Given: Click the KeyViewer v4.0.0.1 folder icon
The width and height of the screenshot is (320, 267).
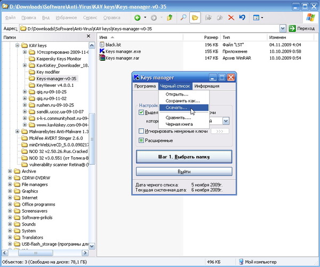Looking at the screenshot, I should click(x=31, y=85).
